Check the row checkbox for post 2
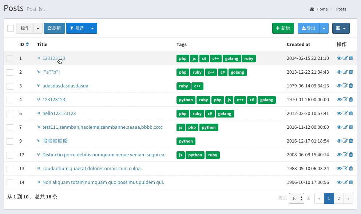 (x=10, y=72)
